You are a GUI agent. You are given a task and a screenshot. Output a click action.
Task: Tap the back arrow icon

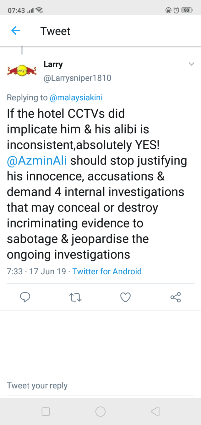pos(16,31)
